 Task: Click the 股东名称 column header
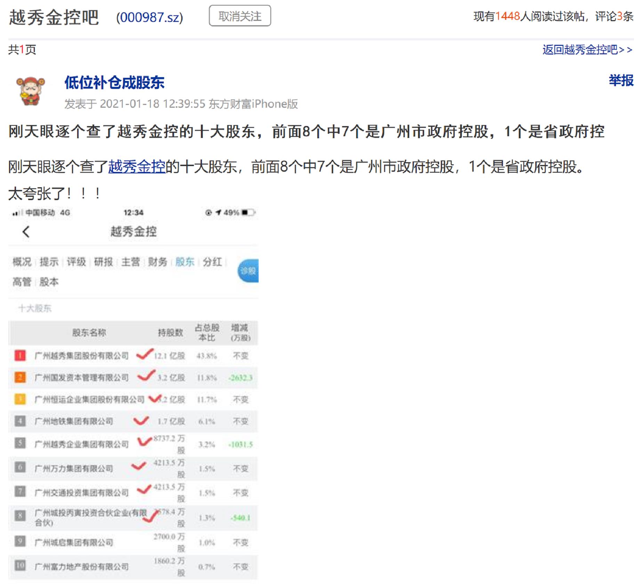pyautogui.click(x=89, y=333)
